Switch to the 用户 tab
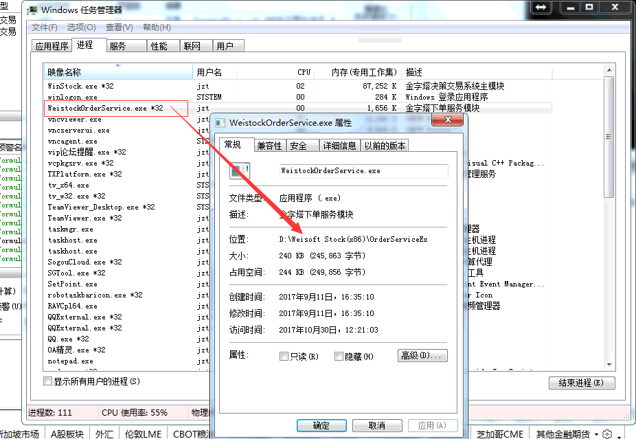The height and width of the screenshot is (439, 636). click(229, 46)
